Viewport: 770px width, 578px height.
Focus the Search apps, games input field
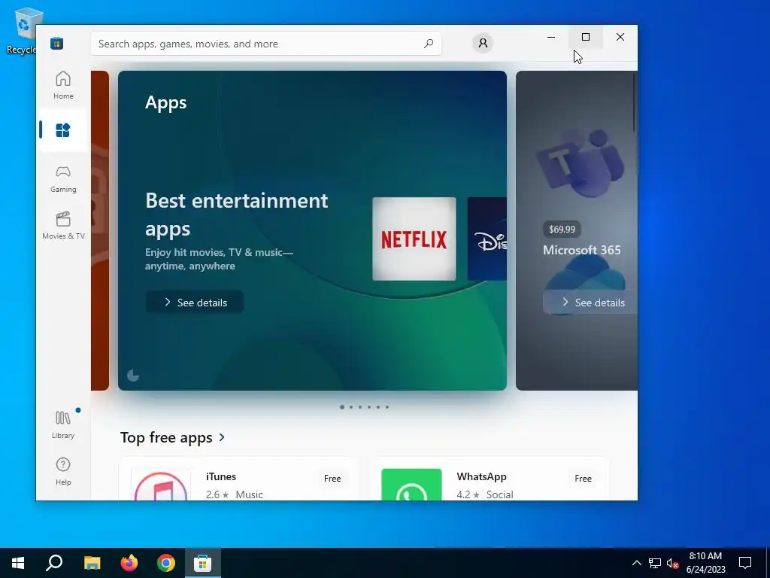coord(265,43)
